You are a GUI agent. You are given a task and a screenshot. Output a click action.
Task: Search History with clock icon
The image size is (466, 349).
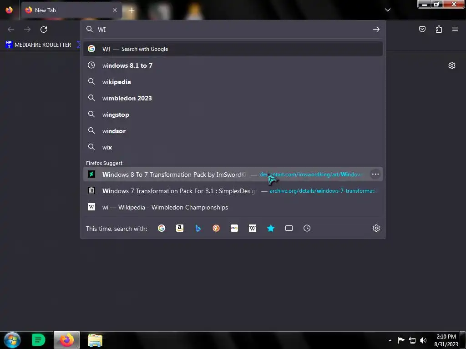tap(307, 228)
